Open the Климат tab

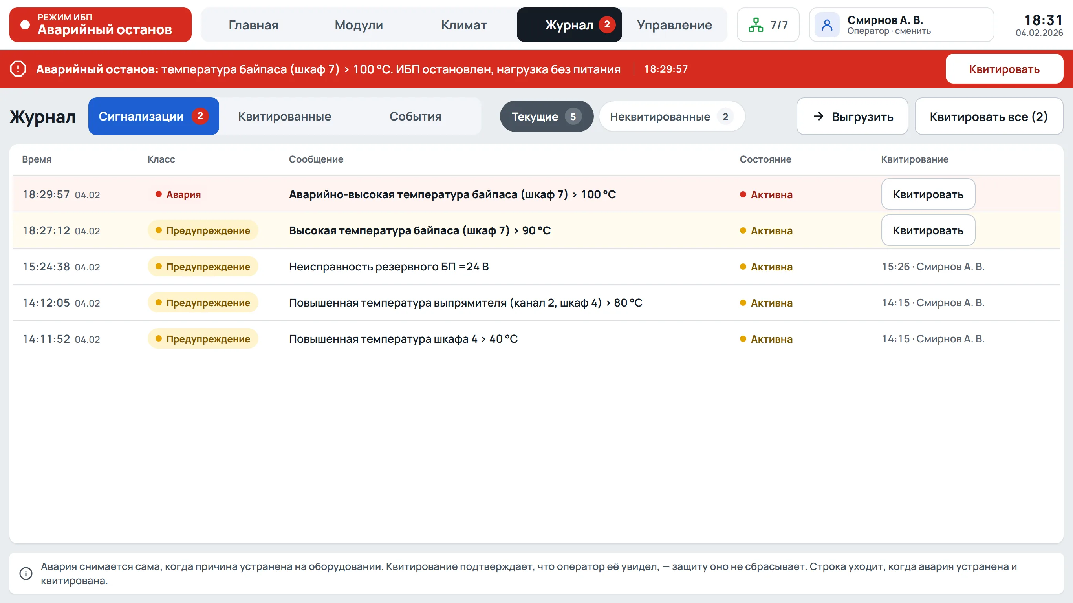464,25
